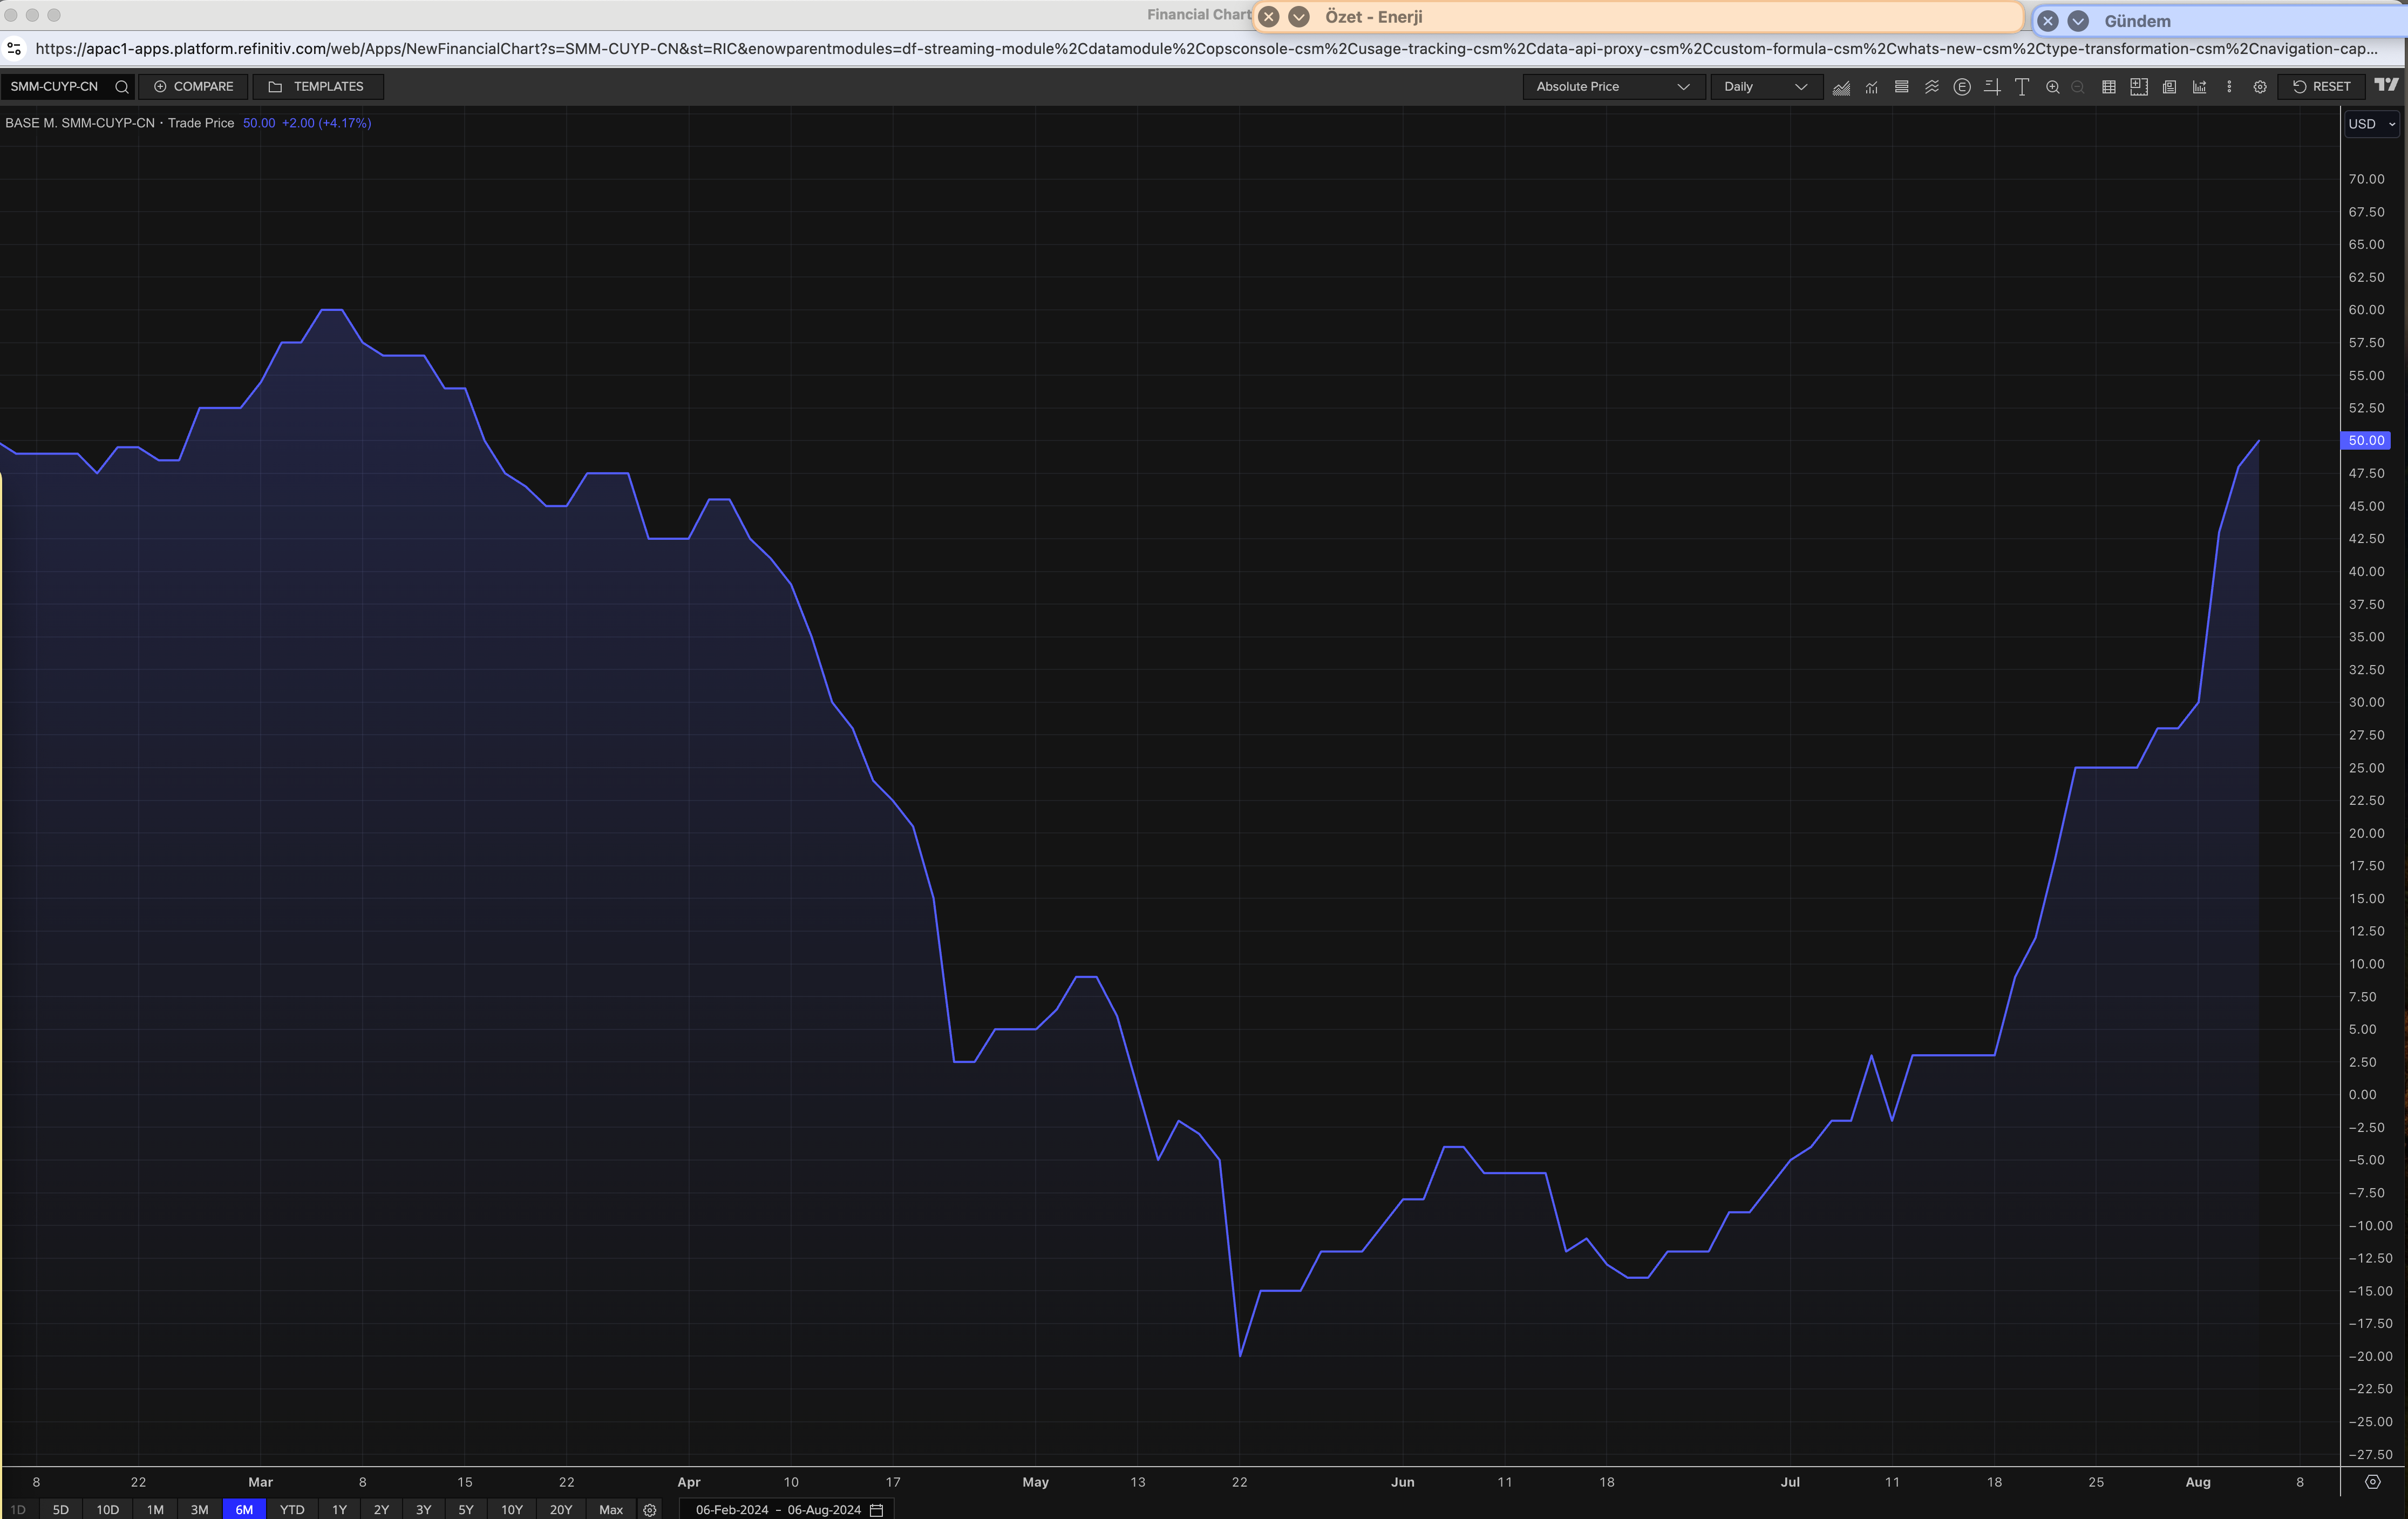
Task: Select the YTD time range
Action: [x=292, y=1509]
